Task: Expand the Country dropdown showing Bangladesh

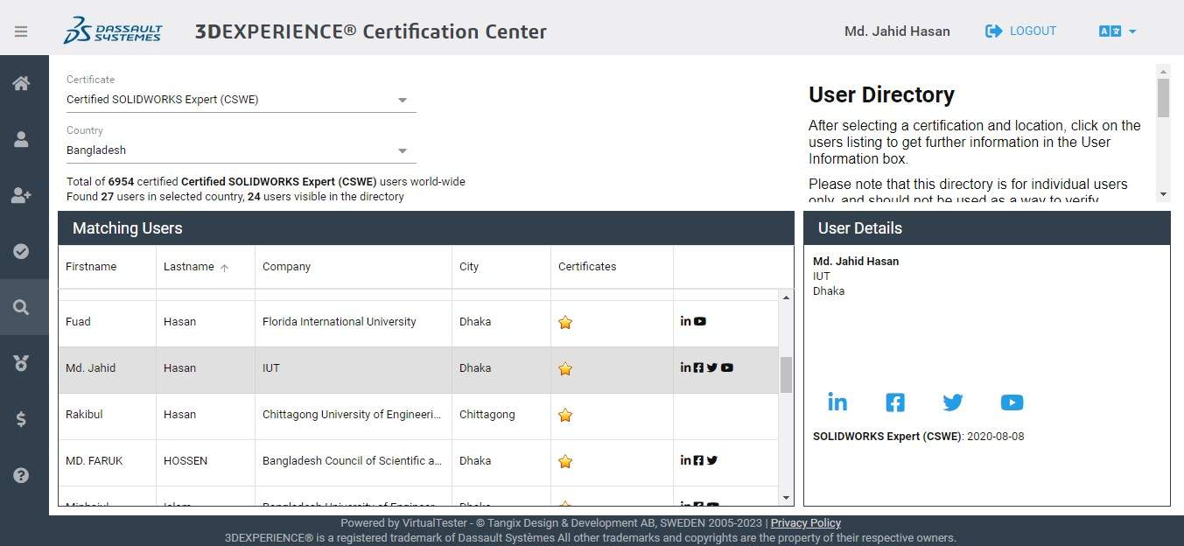Action: coord(403,150)
